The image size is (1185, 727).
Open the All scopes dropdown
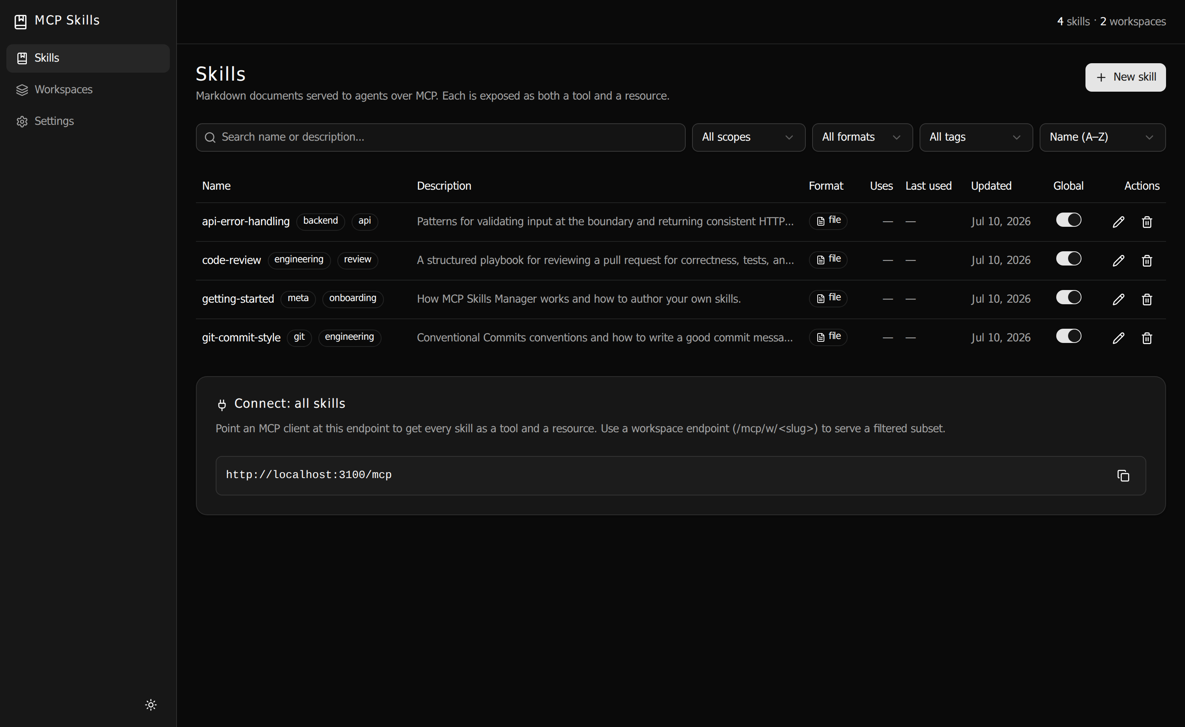pyautogui.click(x=748, y=137)
